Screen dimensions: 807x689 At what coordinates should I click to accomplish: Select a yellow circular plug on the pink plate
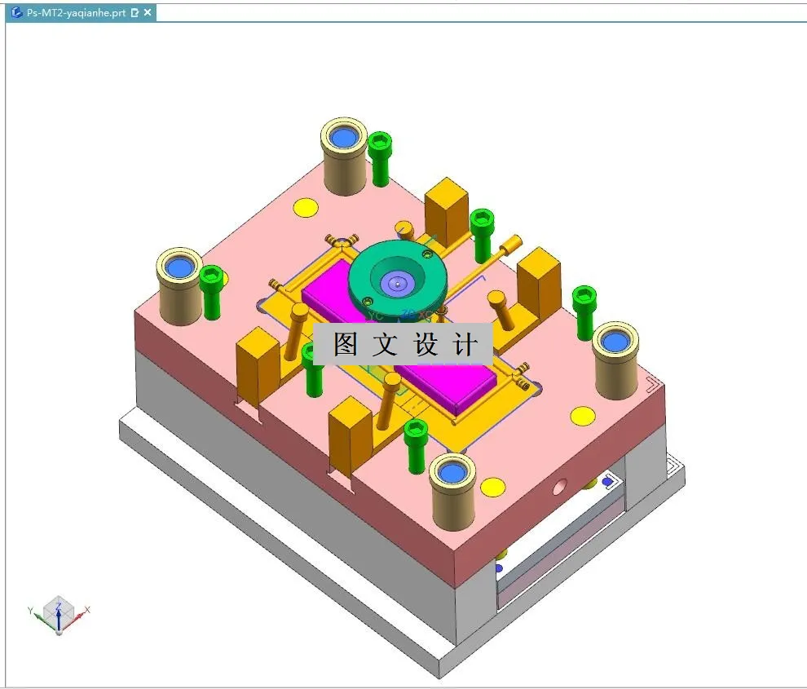[306, 206]
